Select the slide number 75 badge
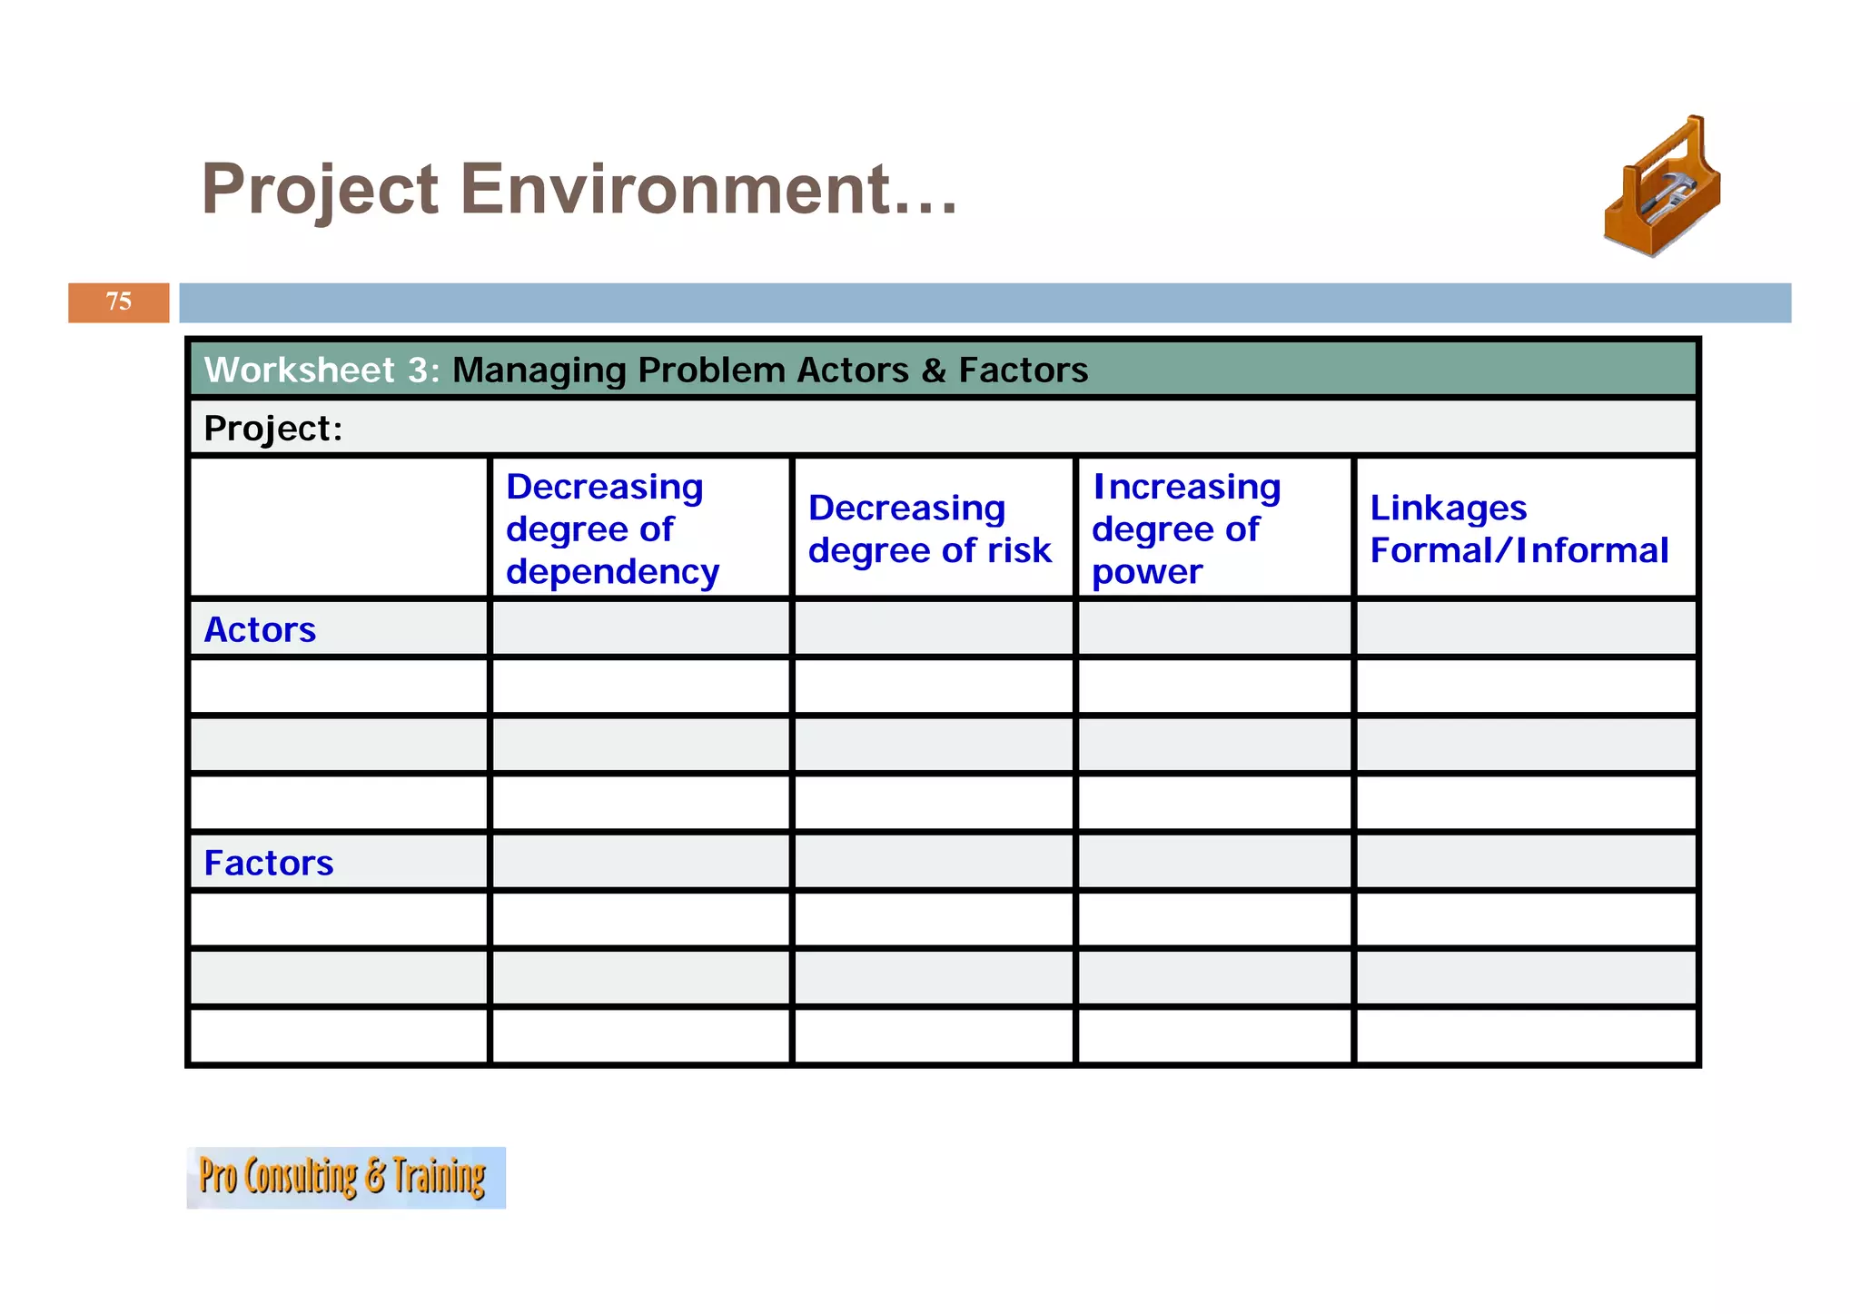1860x1314 pixels. point(119,302)
